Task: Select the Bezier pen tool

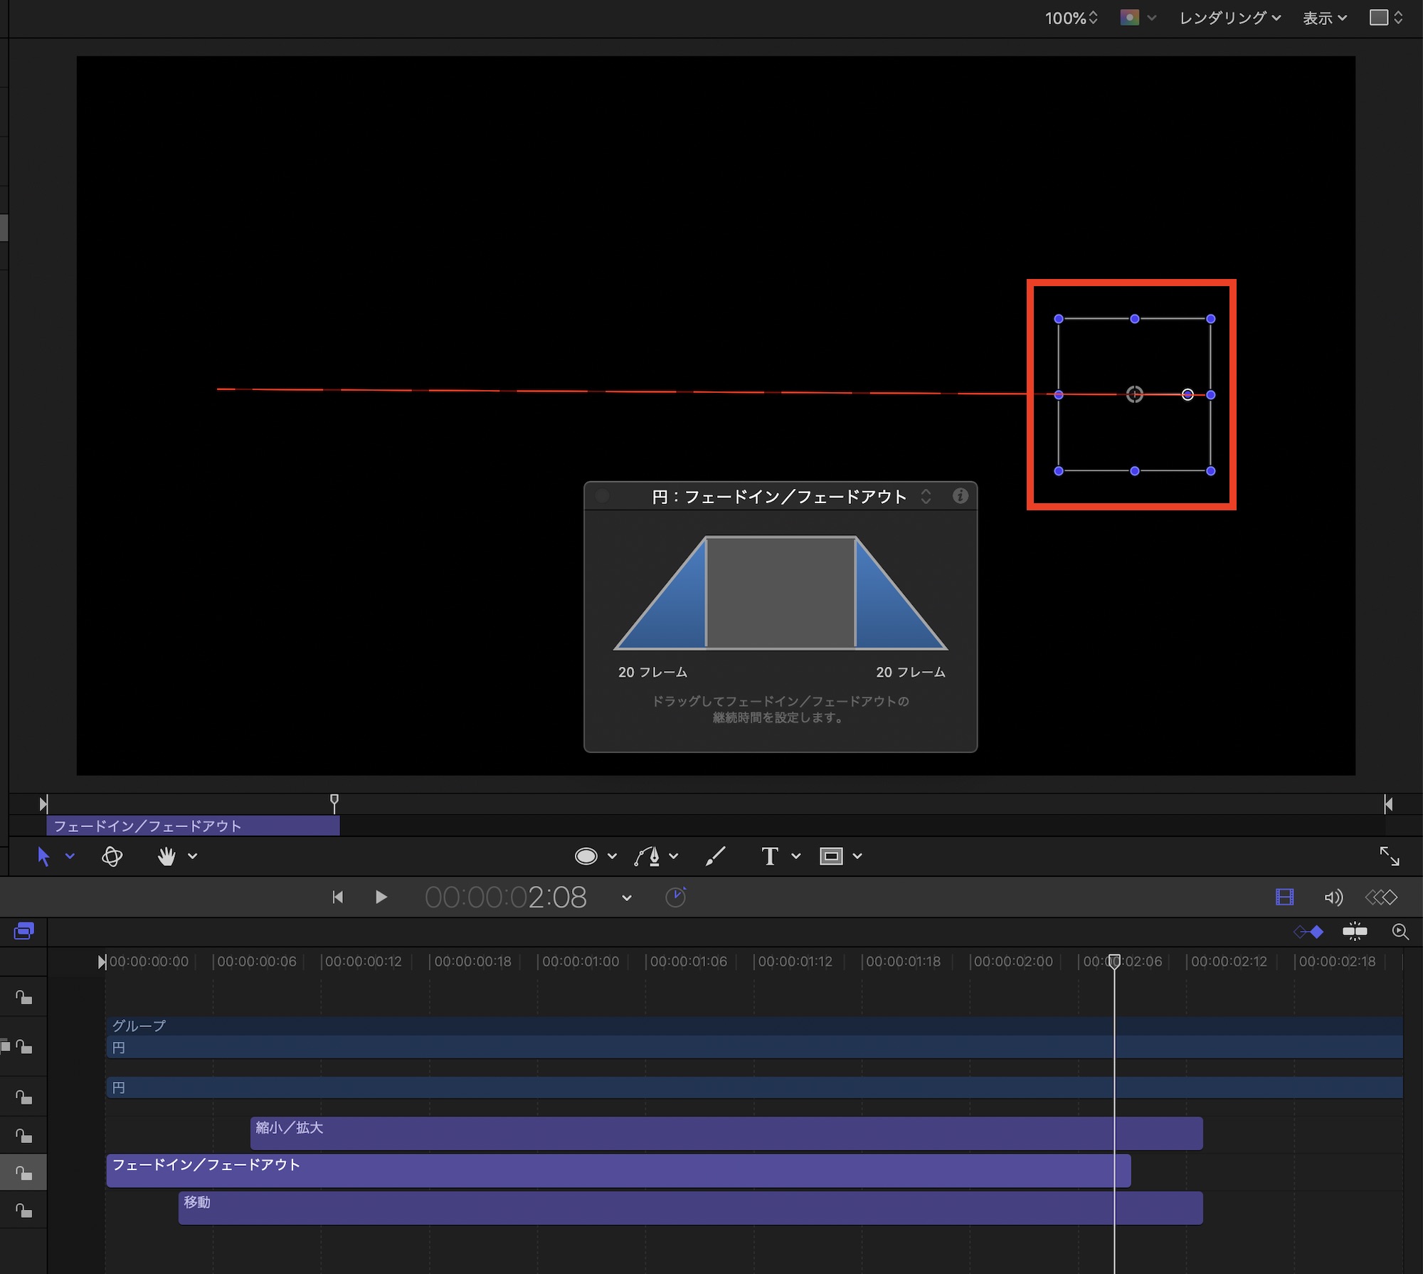Action: (x=647, y=856)
